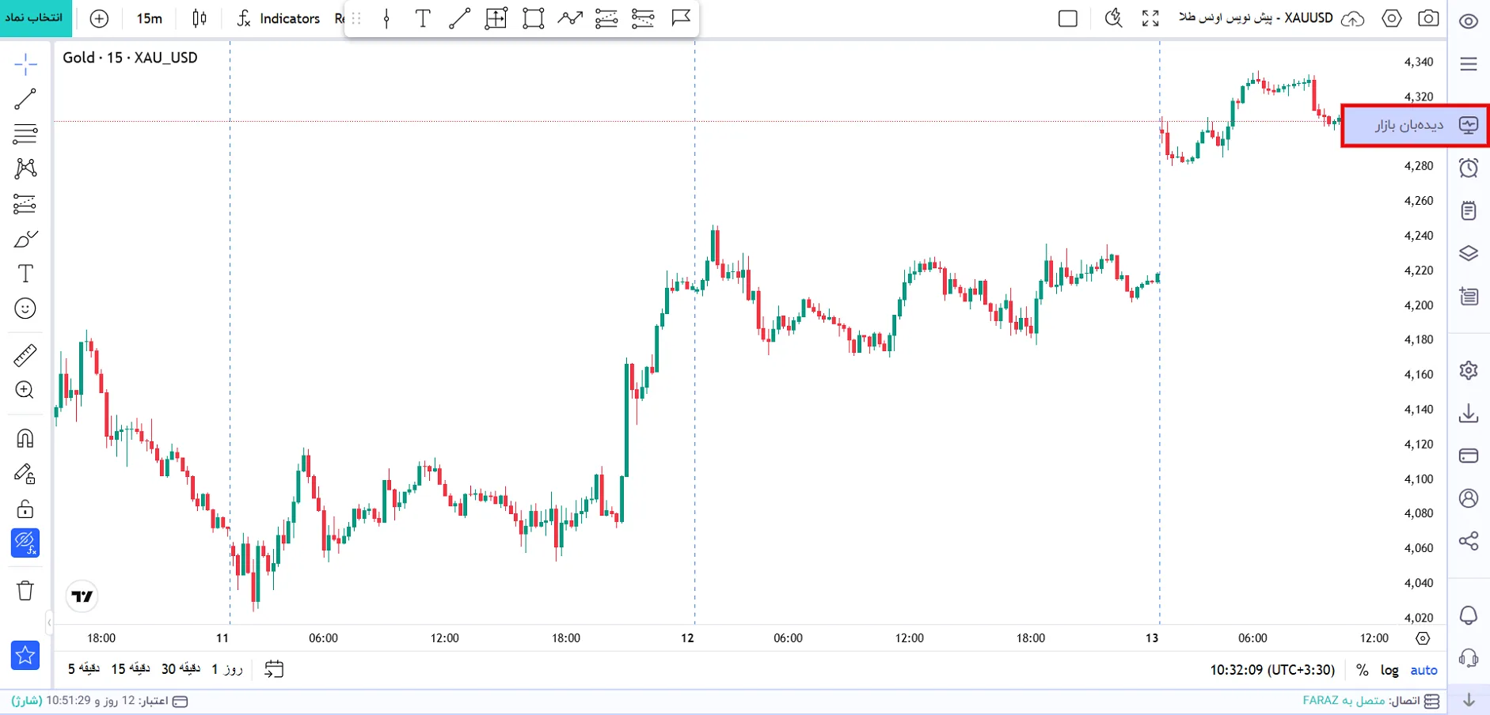Open the market watchlist panel
The image size is (1490, 715).
coord(1416,125)
